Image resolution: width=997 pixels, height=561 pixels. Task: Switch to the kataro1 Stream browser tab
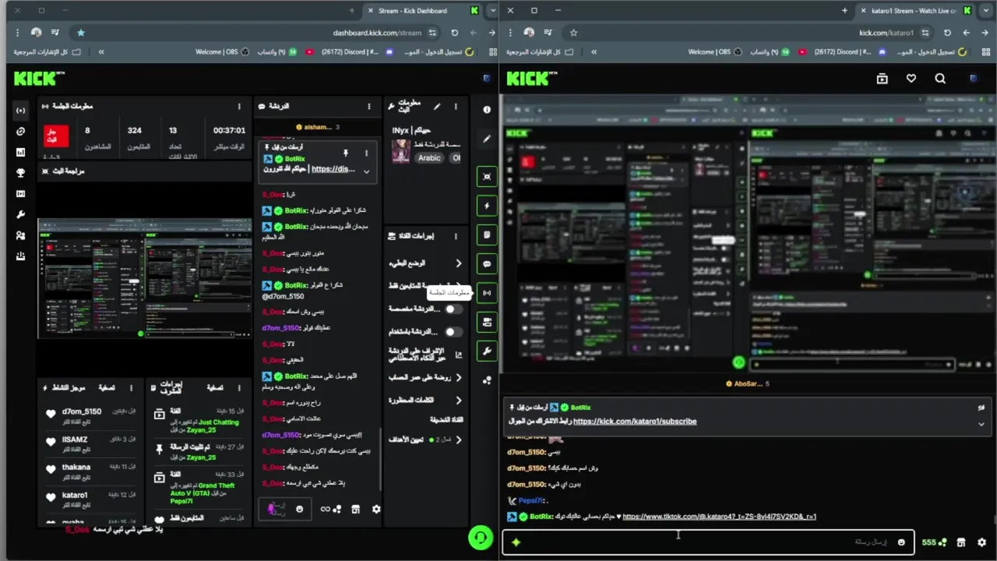tap(915, 11)
